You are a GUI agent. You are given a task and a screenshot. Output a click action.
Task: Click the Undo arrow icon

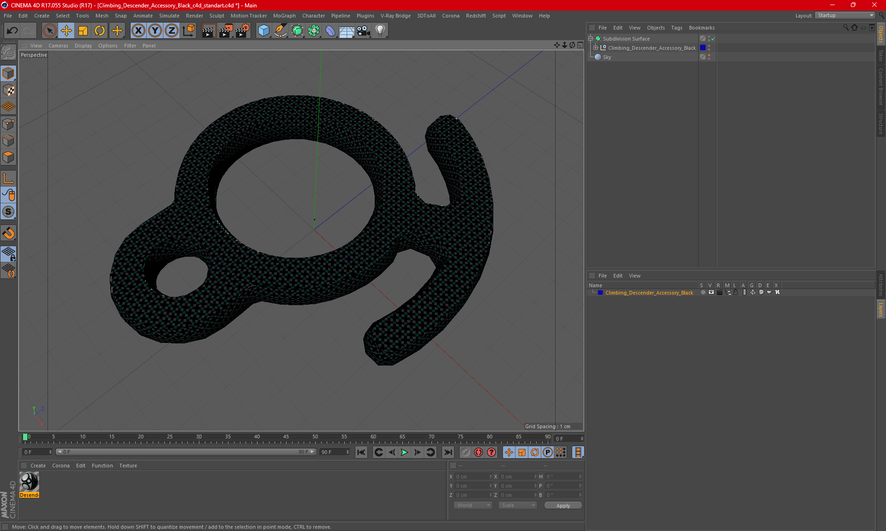point(12,31)
